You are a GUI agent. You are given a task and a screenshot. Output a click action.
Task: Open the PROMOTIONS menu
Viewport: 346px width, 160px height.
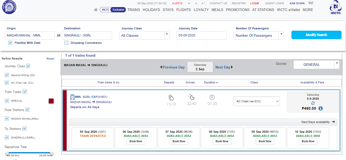tap(238, 10)
